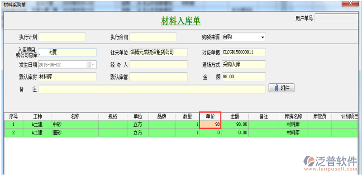Open the 购货来源 dropdown
This screenshot has width=362, height=176.
point(262,37)
